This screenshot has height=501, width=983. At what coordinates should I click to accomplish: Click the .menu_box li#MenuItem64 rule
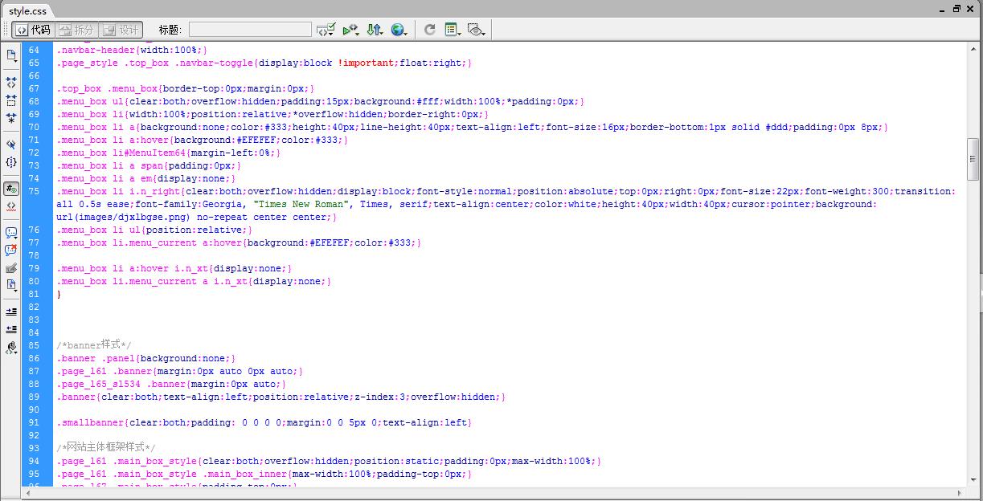pos(168,153)
